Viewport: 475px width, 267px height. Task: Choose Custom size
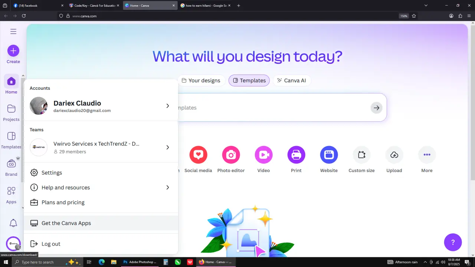click(x=361, y=159)
